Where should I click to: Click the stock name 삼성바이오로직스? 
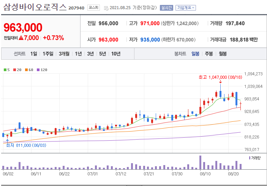coord(35,7)
